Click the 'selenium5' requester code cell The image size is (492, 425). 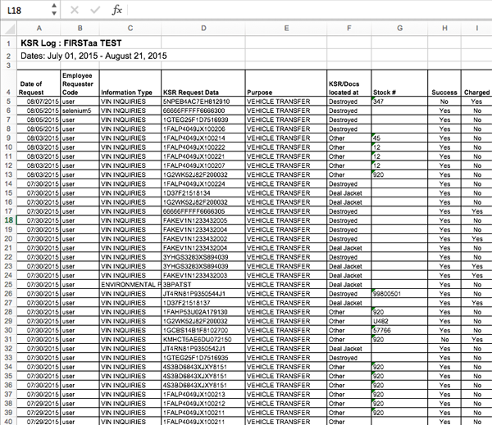coord(80,111)
